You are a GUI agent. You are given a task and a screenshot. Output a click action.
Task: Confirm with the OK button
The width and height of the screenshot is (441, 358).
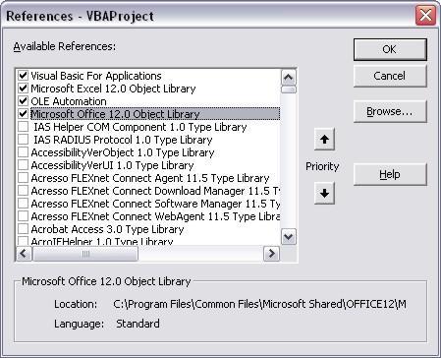[x=390, y=49]
